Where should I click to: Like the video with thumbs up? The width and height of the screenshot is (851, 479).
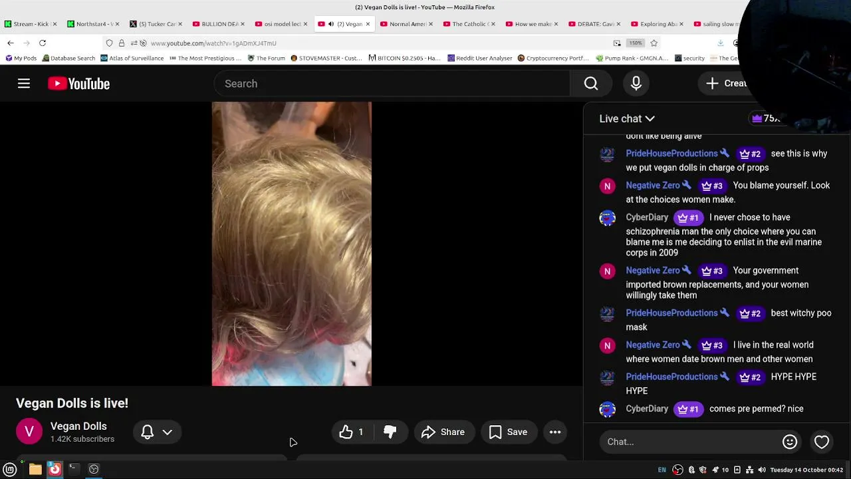[x=352, y=432]
